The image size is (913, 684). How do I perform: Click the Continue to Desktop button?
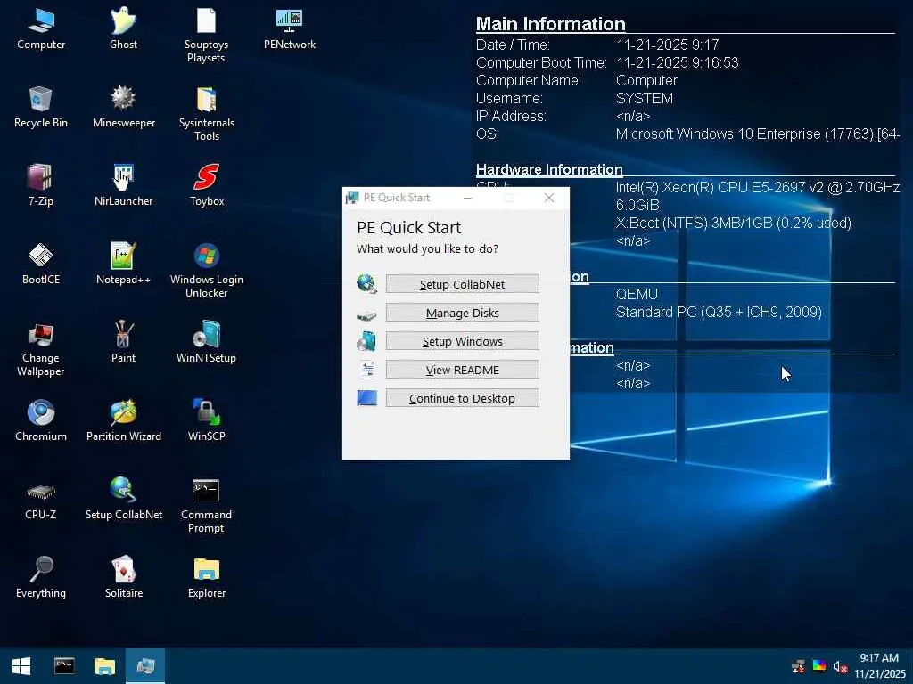[463, 398]
